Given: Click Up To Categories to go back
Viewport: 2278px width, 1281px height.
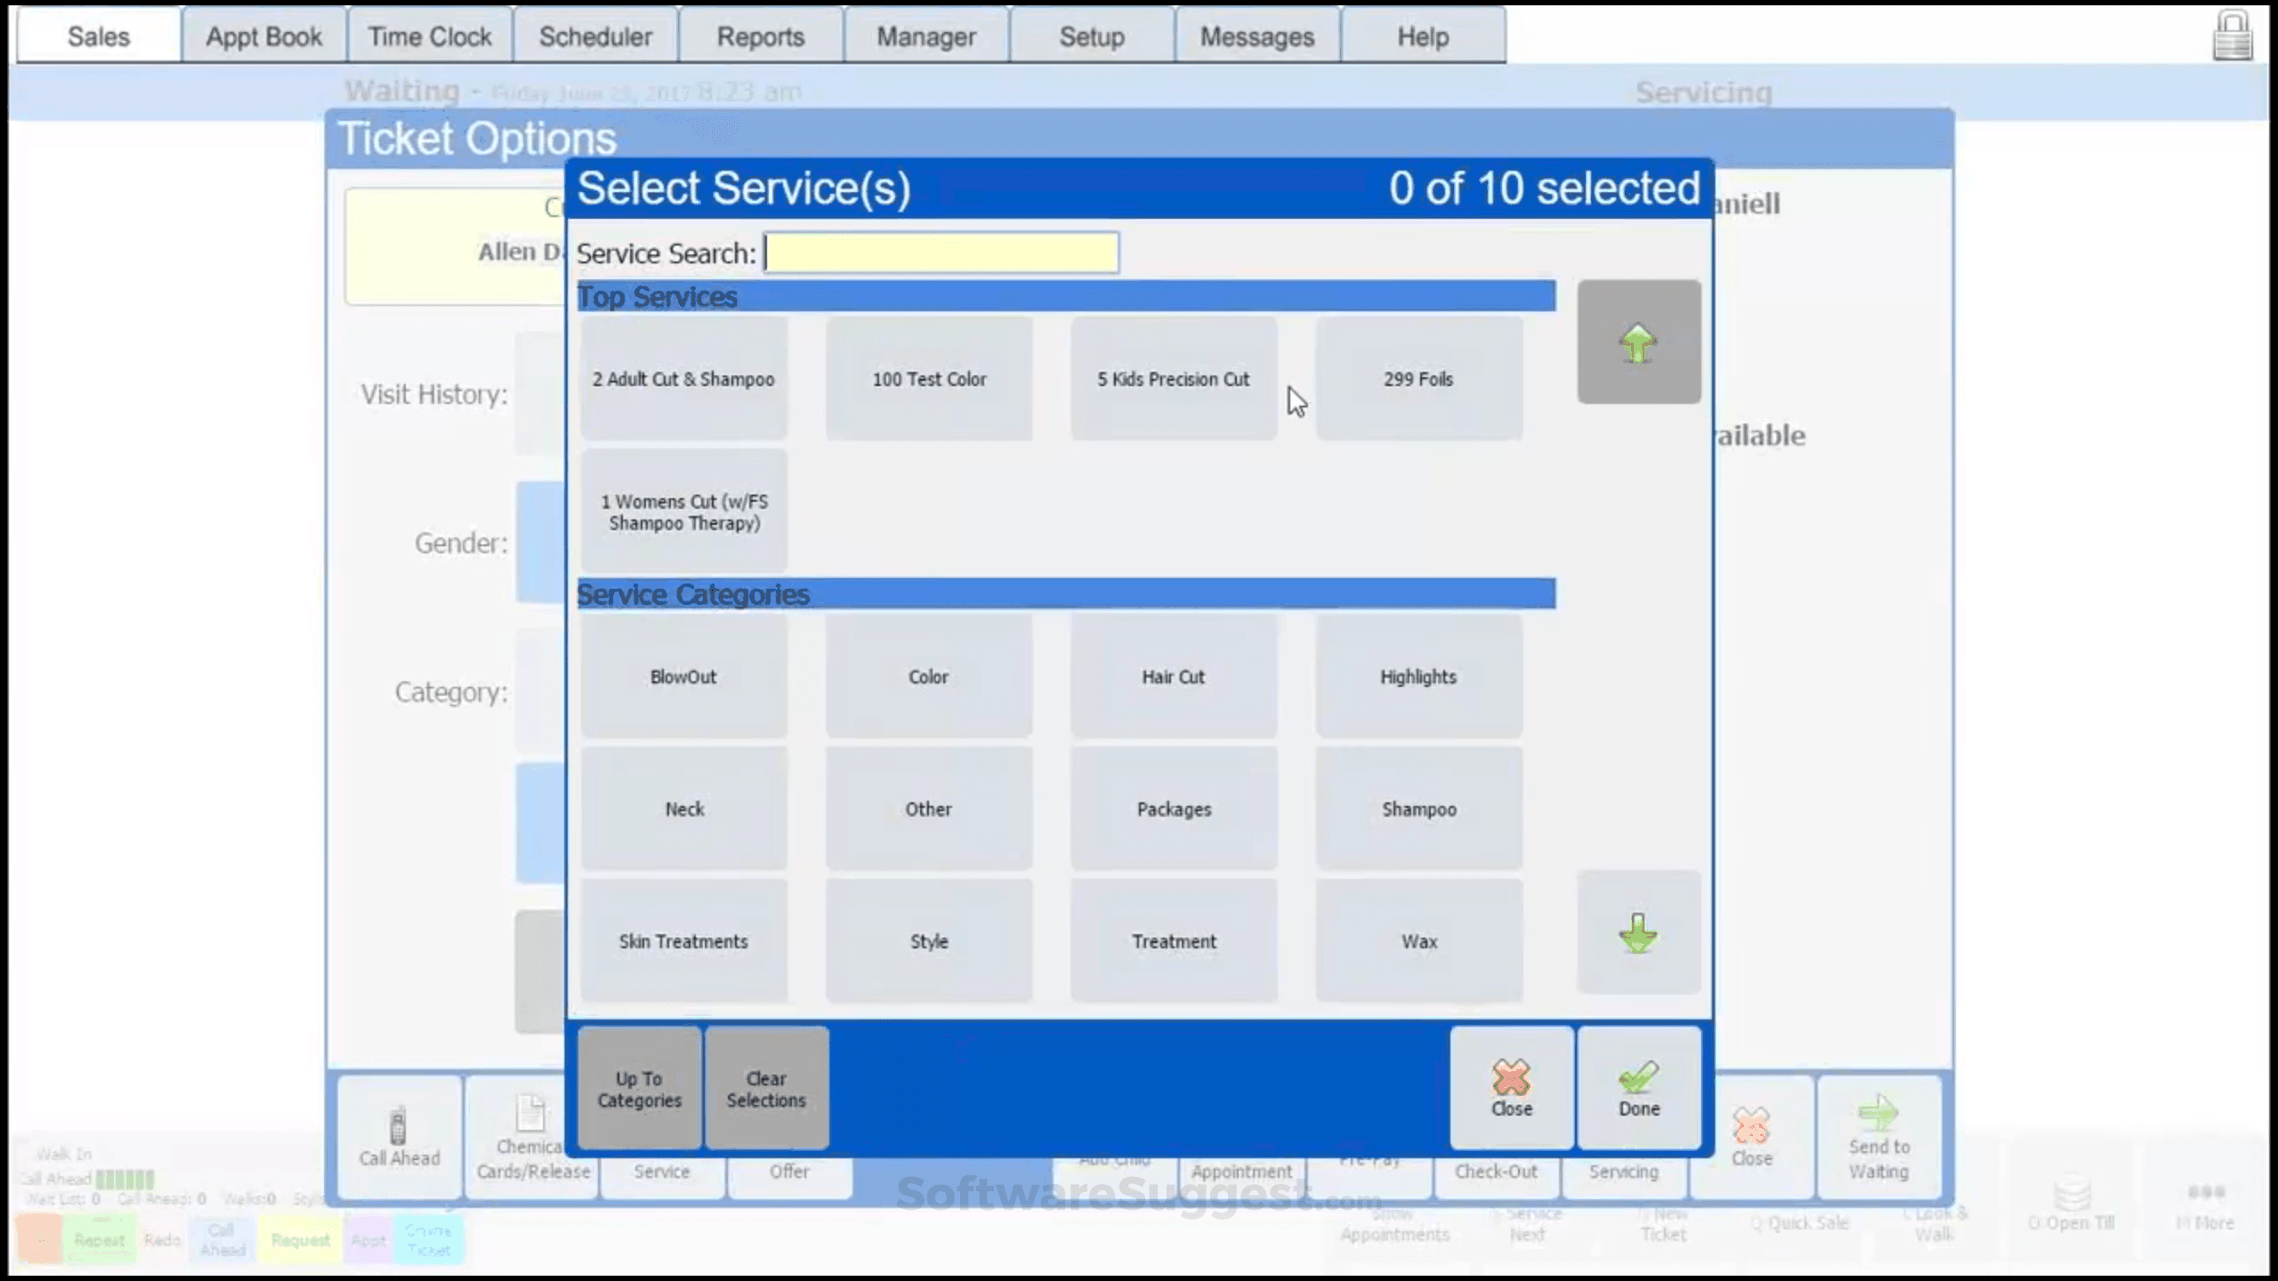Looking at the screenshot, I should [x=638, y=1087].
